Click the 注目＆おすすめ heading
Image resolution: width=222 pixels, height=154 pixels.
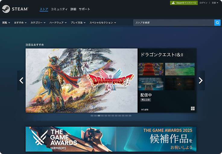tap(35, 45)
